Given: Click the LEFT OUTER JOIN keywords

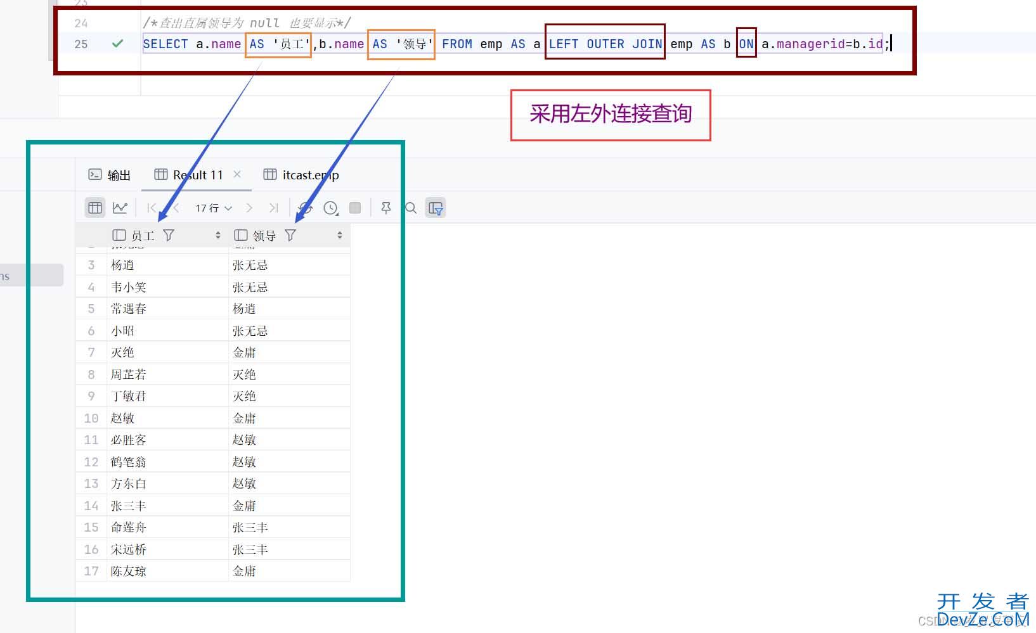Looking at the screenshot, I should coord(605,44).
